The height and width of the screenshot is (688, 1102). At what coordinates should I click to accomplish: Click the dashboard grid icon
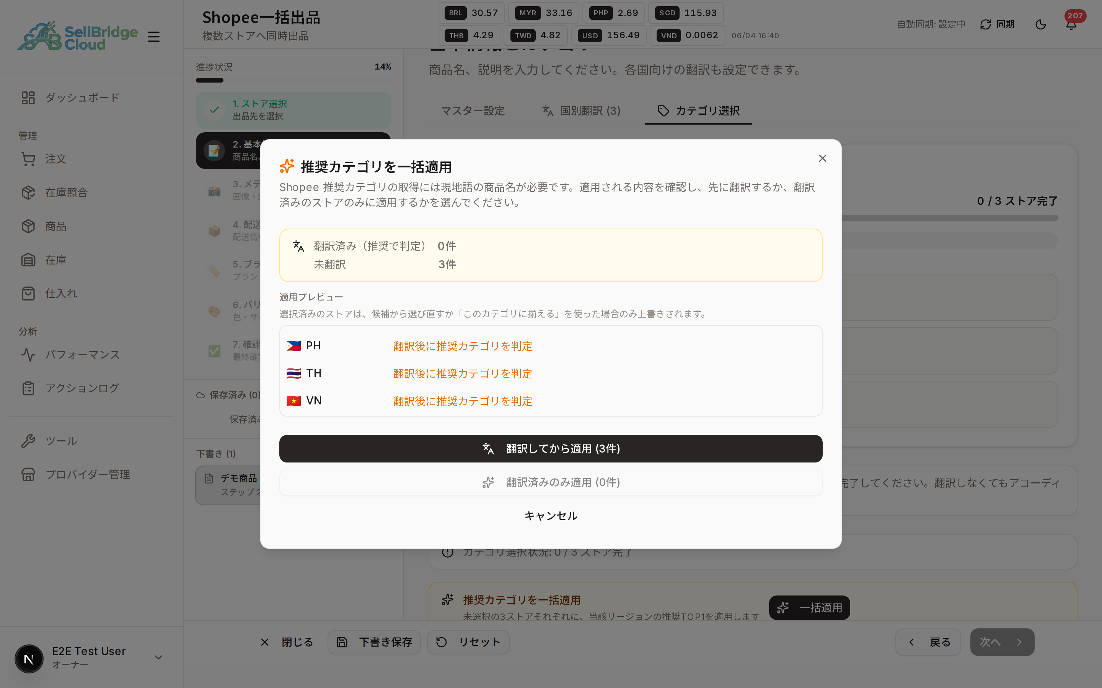pyautogui.click(x=28, y=98)
